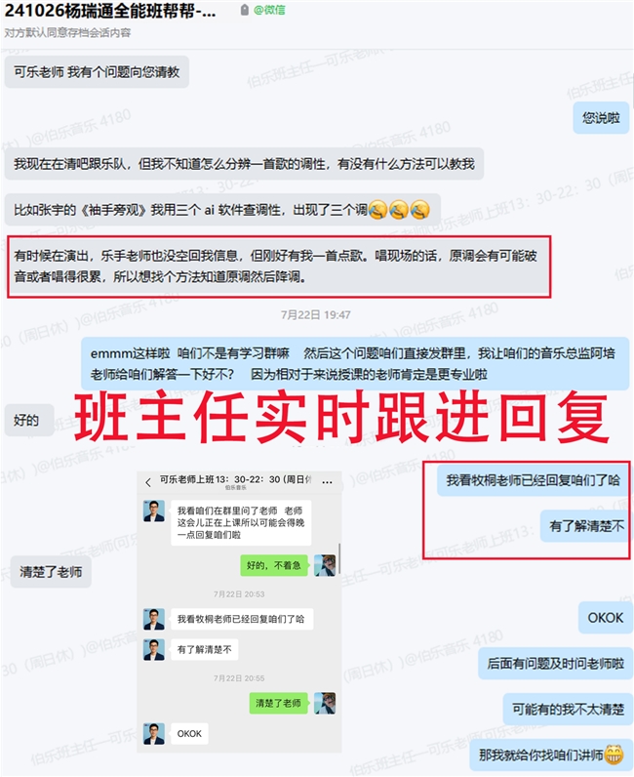Click the lock icon beside @微信
Viewport: 634px width, 777px height.
point(244,10)
